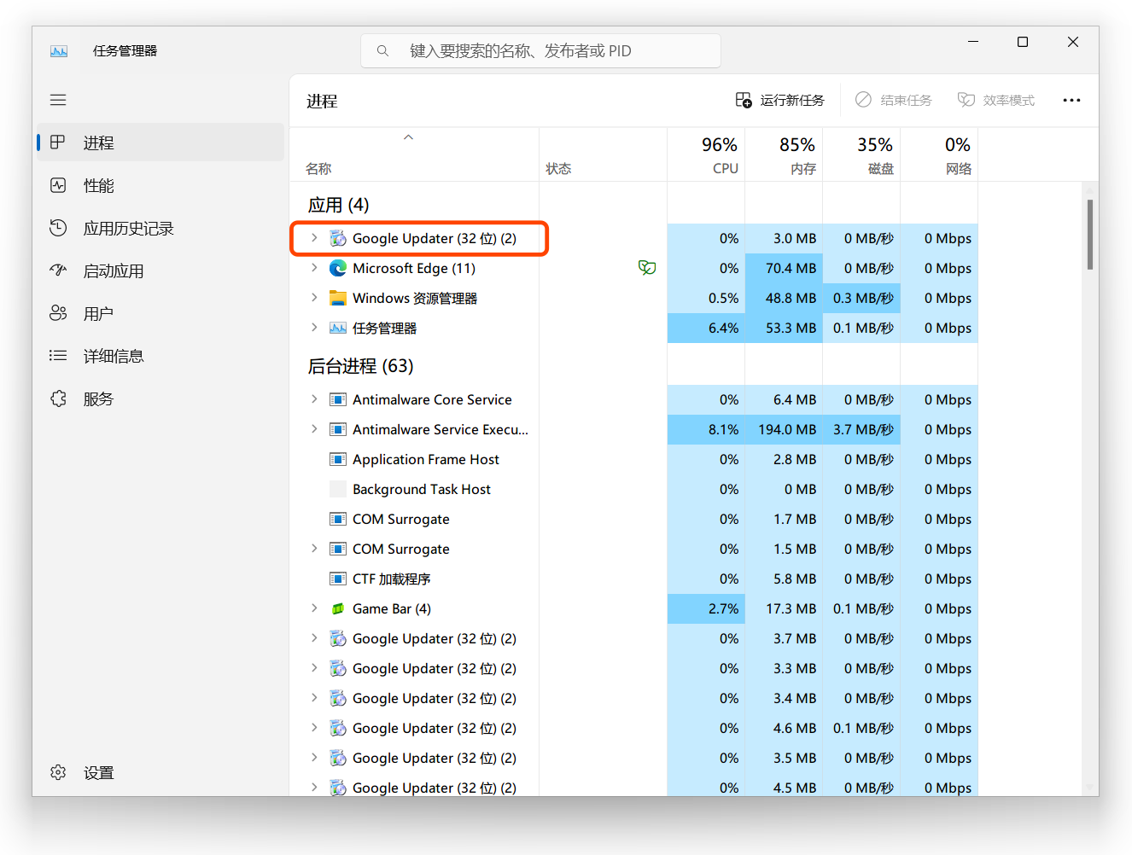Click Startup apps gauge icon in sidebar

point(58,270)
